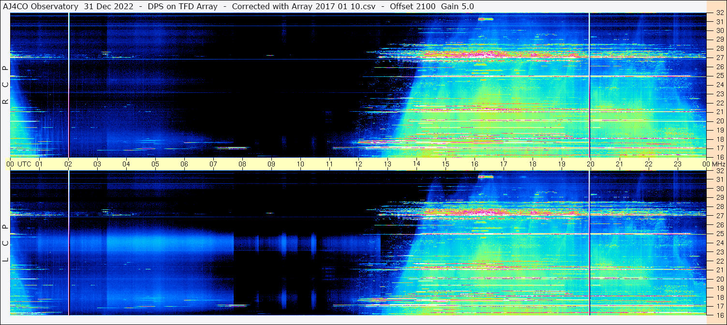This screenshot has height=325, width=727.
Task: Select the 19 hour tick on time axis
Action: click(562, 164)
